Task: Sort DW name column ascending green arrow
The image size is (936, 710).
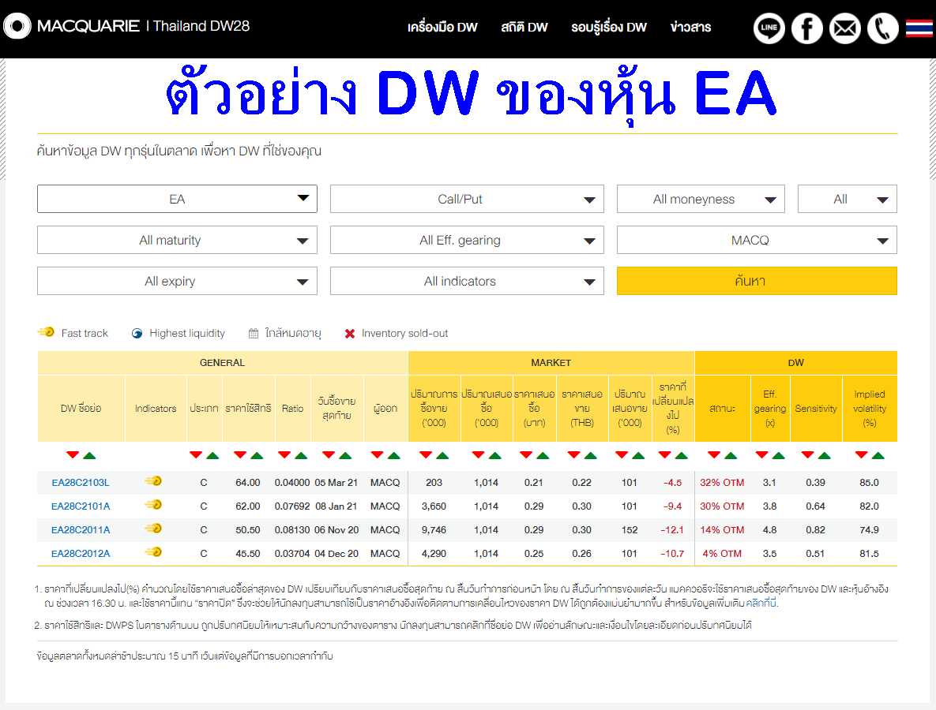Action: pos(89,455)
